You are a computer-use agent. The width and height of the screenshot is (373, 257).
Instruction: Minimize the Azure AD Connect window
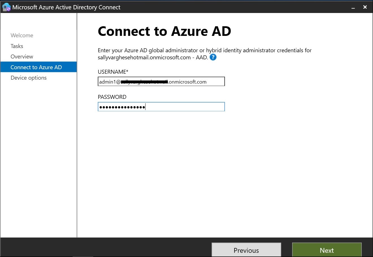(x=353, y=7)
